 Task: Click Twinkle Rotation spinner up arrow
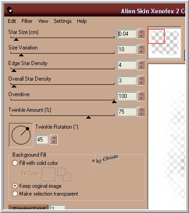click(54, 137)
